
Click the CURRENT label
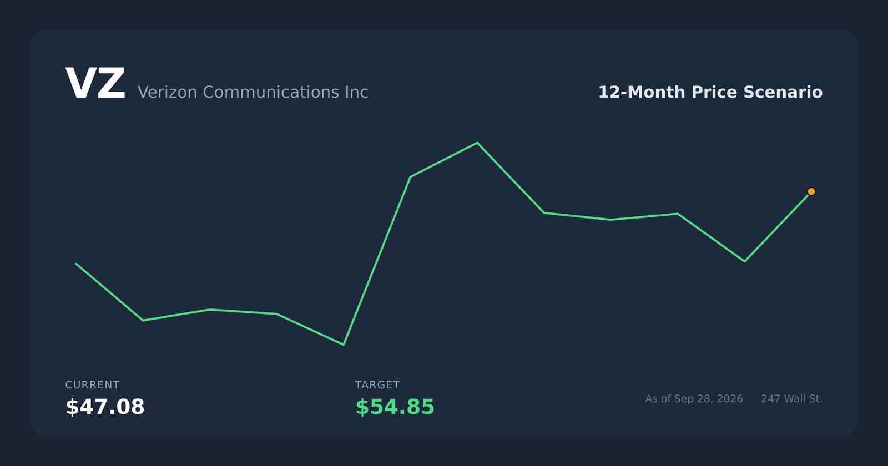click(92, 384)
